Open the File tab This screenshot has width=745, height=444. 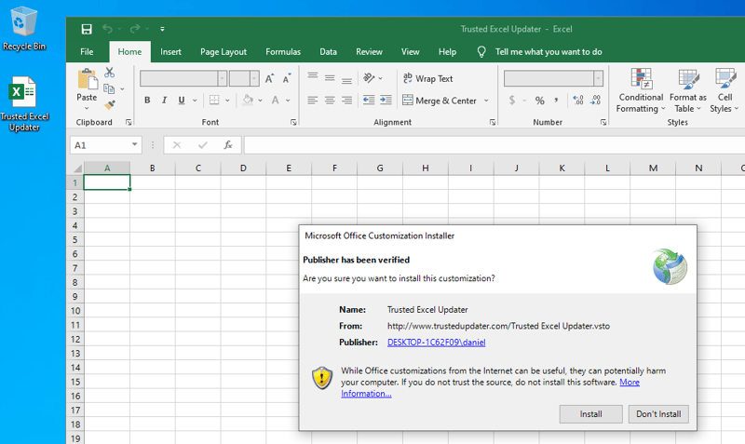(87, 52)
